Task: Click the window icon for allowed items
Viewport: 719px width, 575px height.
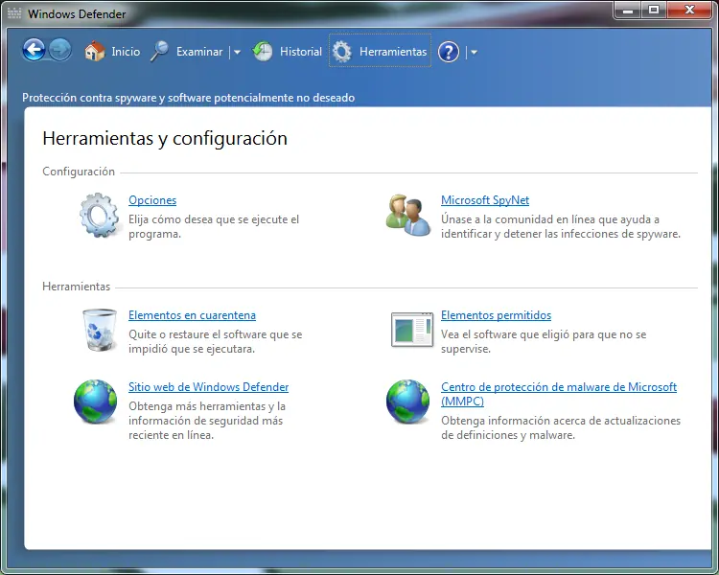Action: (412, 330)
